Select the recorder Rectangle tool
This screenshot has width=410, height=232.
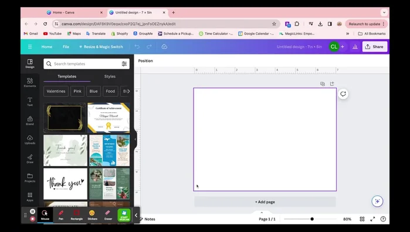click(x=77, y=215)
